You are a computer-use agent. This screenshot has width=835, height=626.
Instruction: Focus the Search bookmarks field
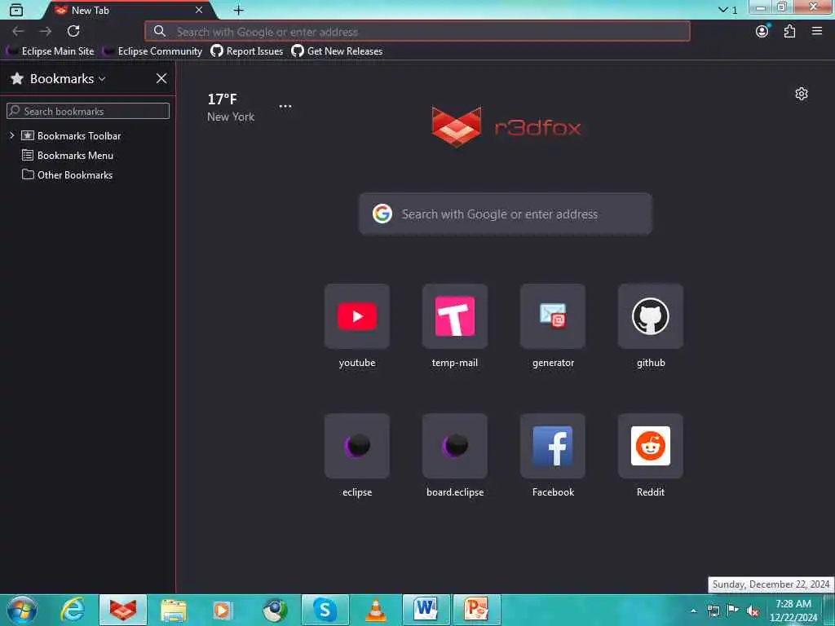click(x=88, y=111)
